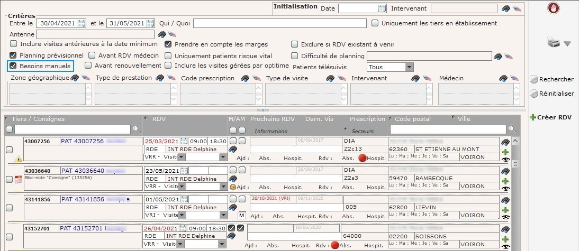Click the Qui / Quoi input field

coord(279,23)
